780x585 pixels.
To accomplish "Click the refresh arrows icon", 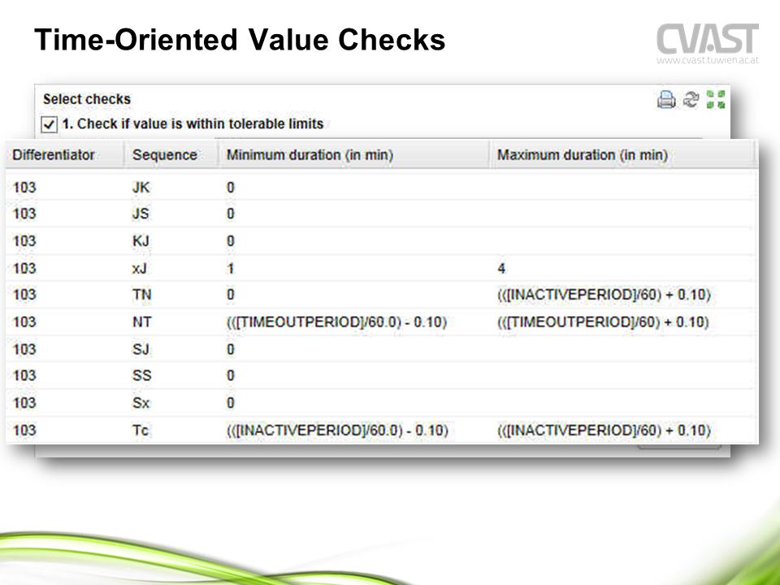I will tap(691, 99).
